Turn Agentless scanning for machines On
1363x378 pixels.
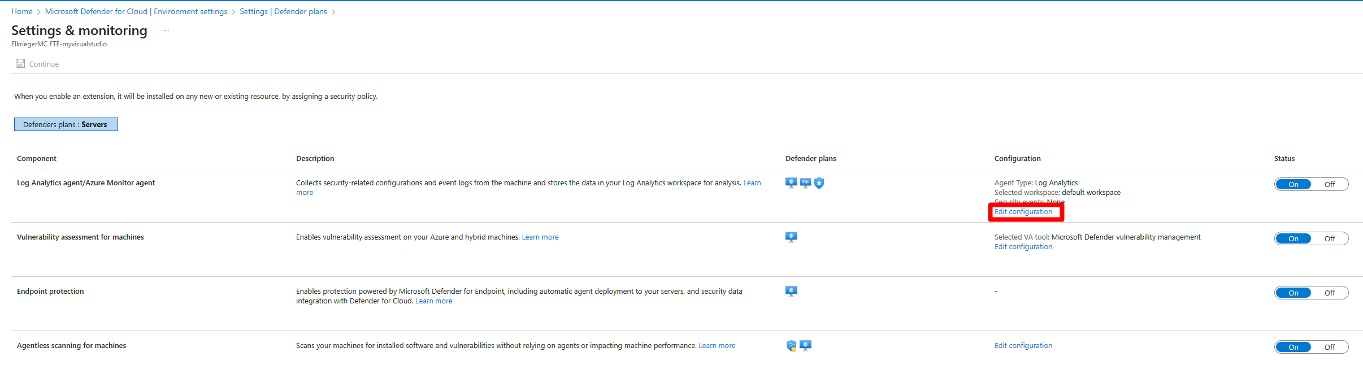[x=1293, y=347]
